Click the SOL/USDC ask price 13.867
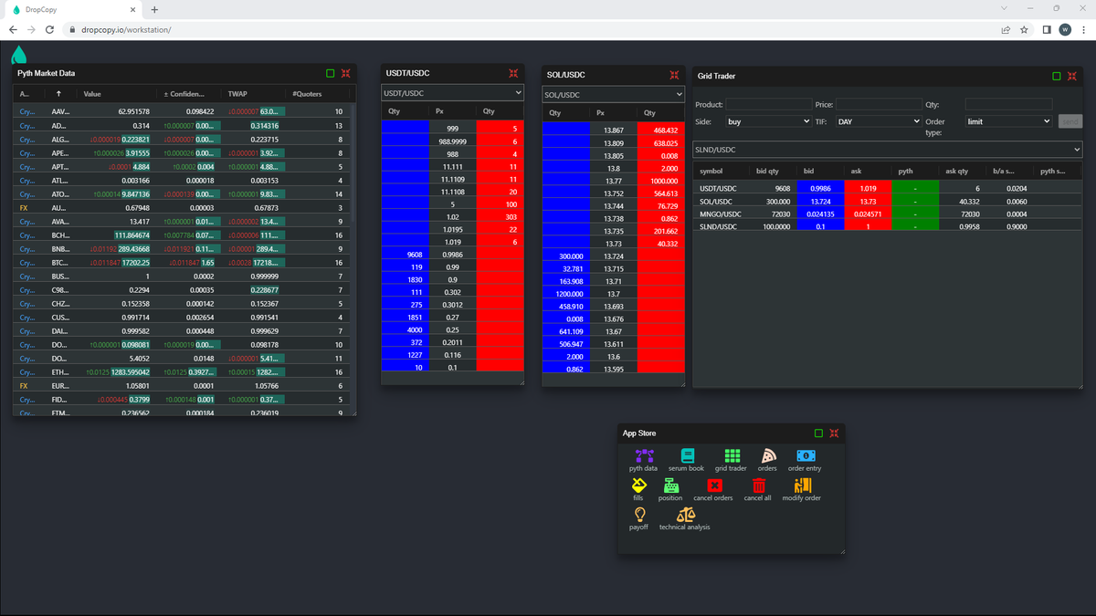The width and height of the screenshot is (1096, 616). point(614,131)
